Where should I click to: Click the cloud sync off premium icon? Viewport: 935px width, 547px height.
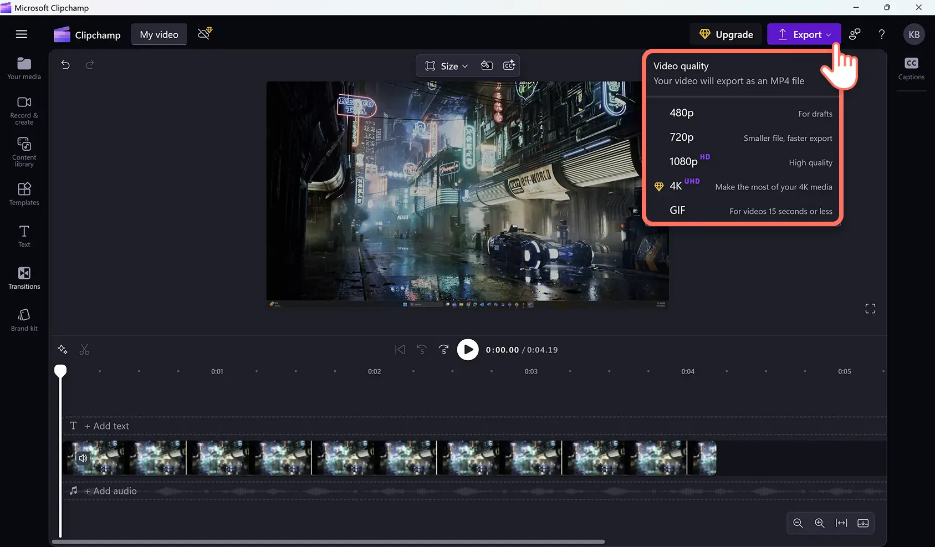(x=205, y=34)
